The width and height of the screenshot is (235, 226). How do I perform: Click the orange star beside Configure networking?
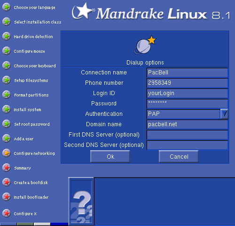pos(7,153)
